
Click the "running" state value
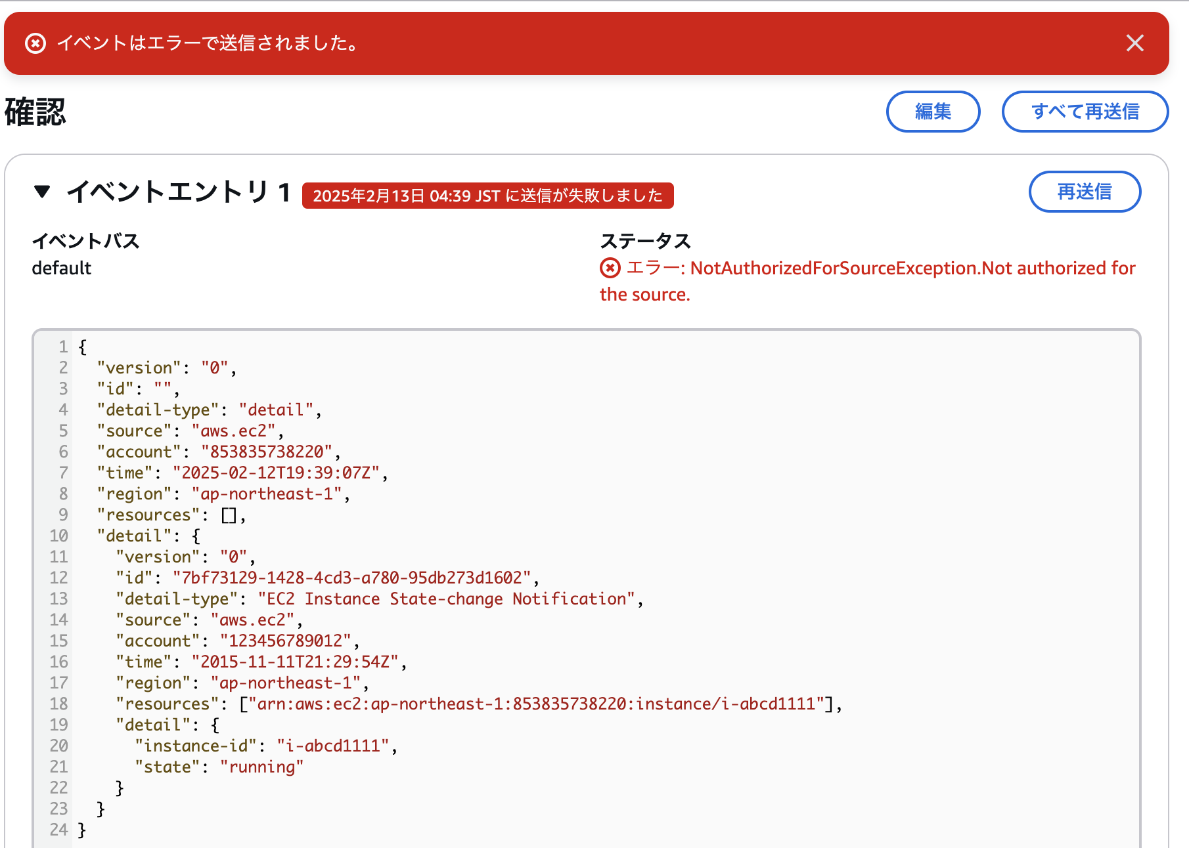point(261,767)
